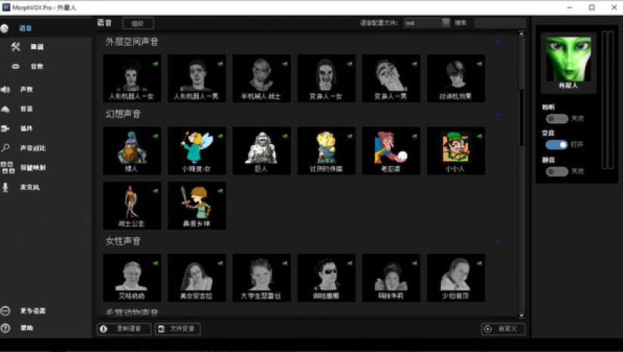Open the magnifier-icon 声音对比 voice compare item
The image size is (623, 352).
pos(33,148)
